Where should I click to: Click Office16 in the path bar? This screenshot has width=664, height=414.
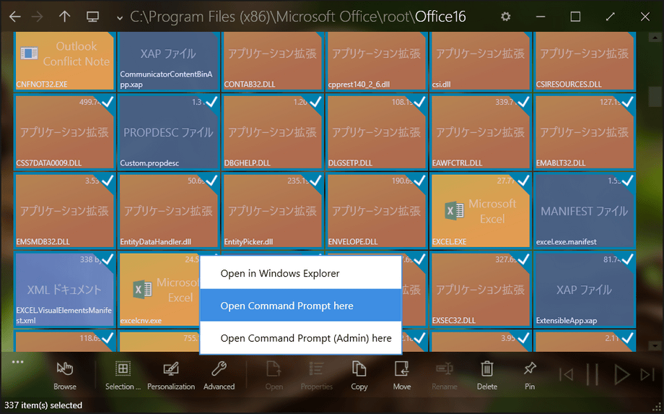(x=440, y=17)
